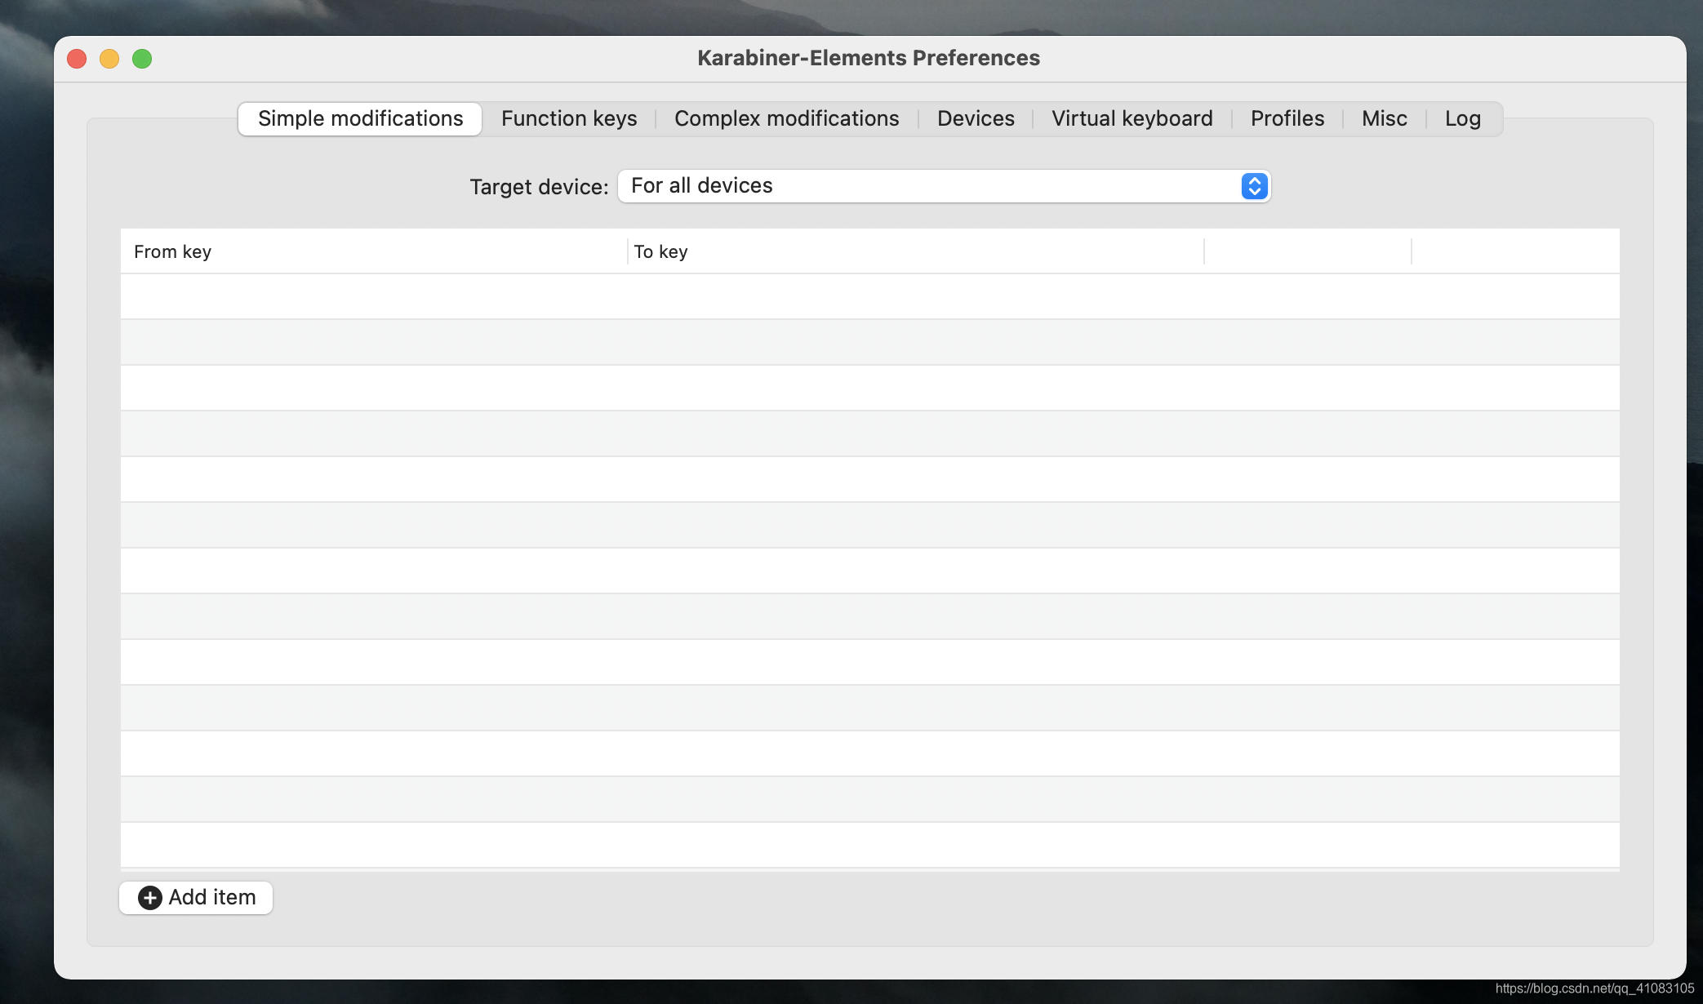Click the Target device label
The image size is (1703, 1004).
point(539,187)
